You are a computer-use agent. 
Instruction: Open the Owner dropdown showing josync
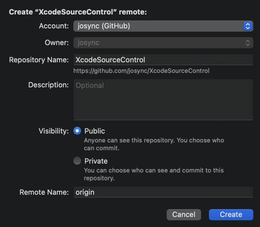click(x=163, y=43)
